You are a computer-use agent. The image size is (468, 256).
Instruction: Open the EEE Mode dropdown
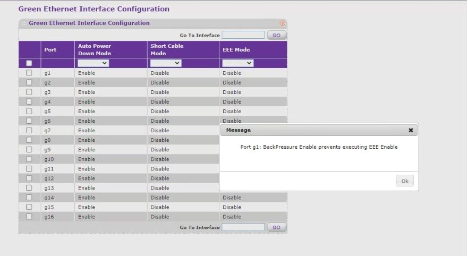click(x=238, y=63)
